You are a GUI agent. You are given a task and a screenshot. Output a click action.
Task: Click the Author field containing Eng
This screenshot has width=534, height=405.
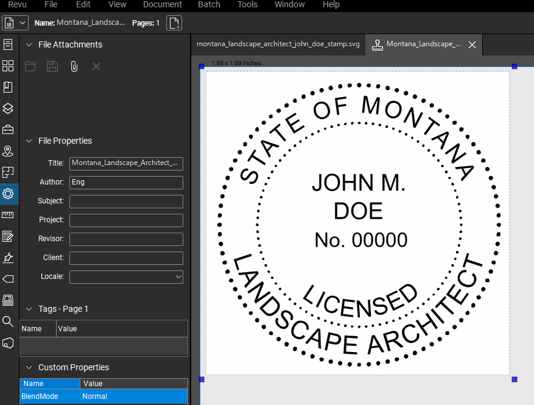click(x=127, y=183)
